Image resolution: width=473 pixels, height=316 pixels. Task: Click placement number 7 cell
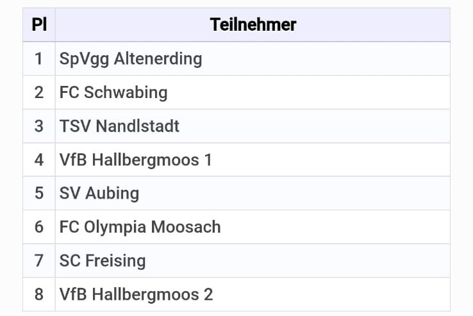tap(39, 261)
